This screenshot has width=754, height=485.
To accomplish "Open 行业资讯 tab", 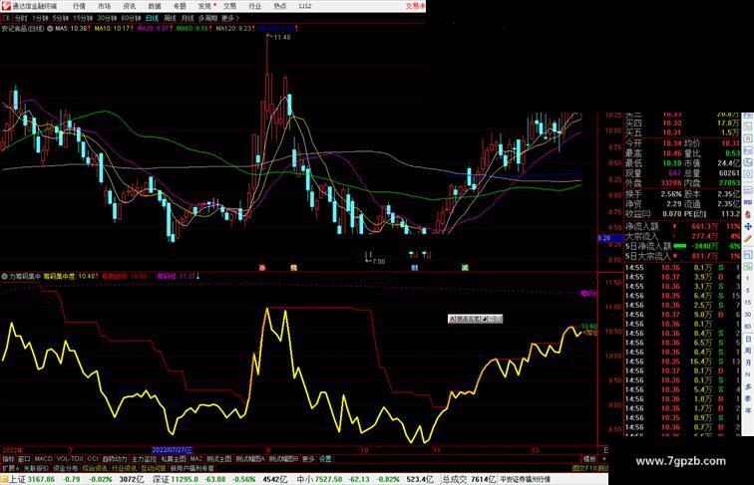I will (x=124, y=468).
